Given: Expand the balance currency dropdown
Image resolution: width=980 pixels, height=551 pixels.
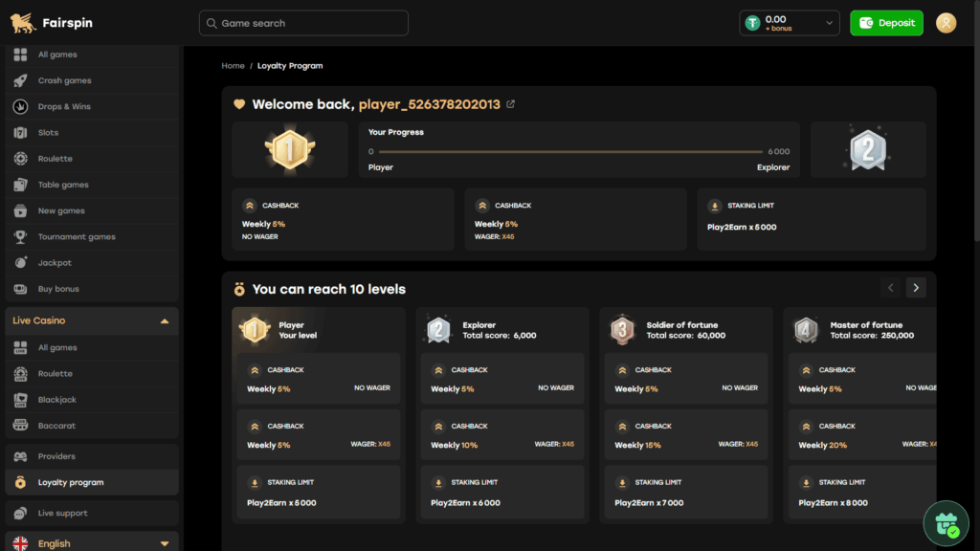Looking at the screenshot, I should (x=829, y=23).
